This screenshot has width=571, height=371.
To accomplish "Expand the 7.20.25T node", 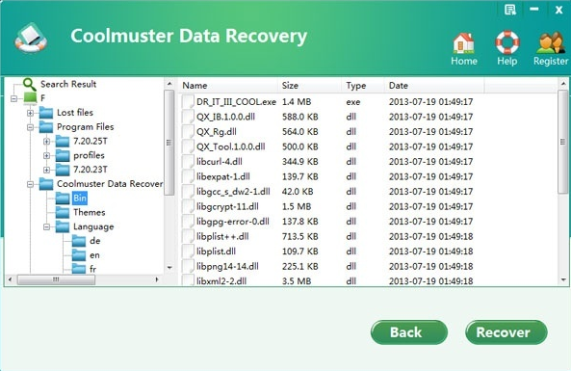I will 46,142.
